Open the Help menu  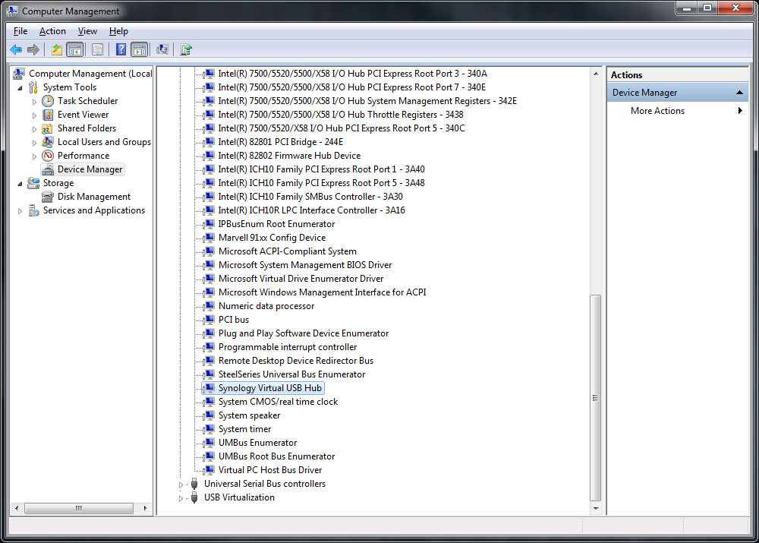point(118,31)
